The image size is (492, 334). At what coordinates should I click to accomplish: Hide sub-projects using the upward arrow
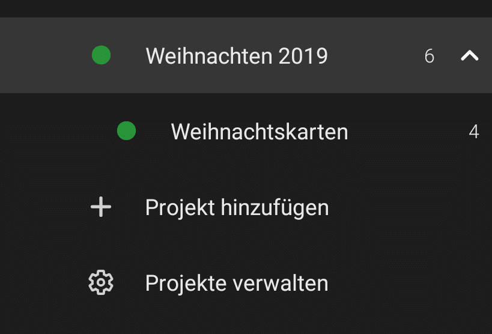469,55
